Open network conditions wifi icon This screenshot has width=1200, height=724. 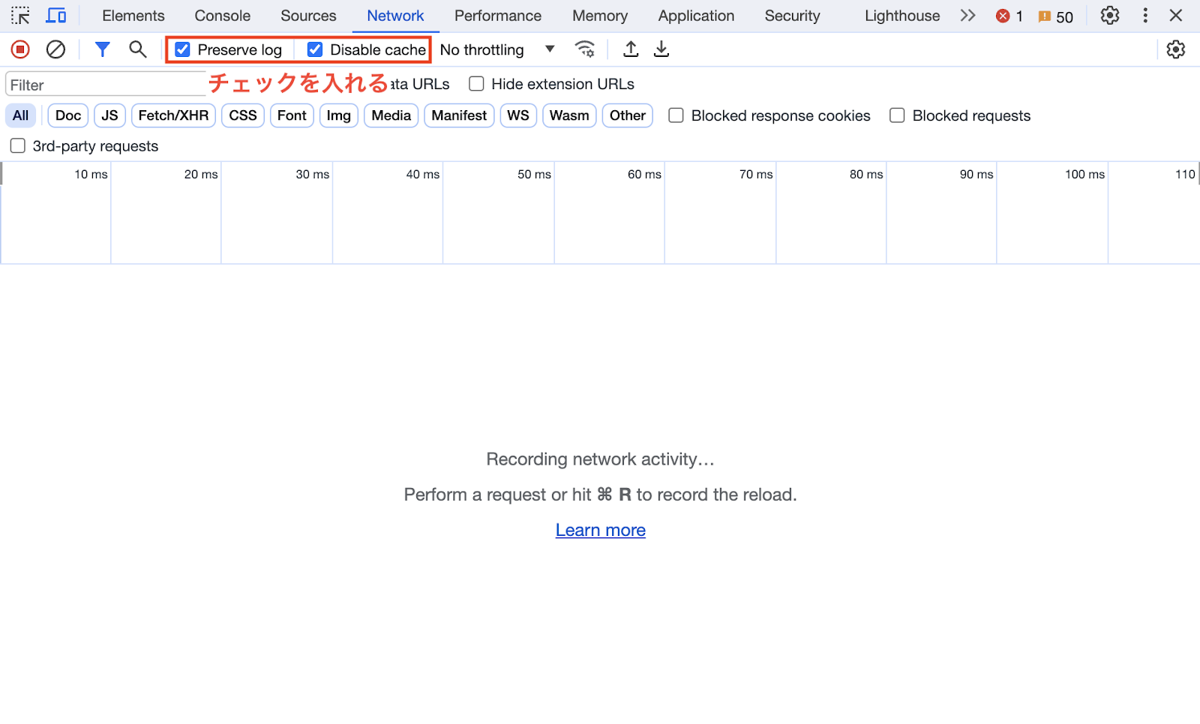tap(584, 49)
